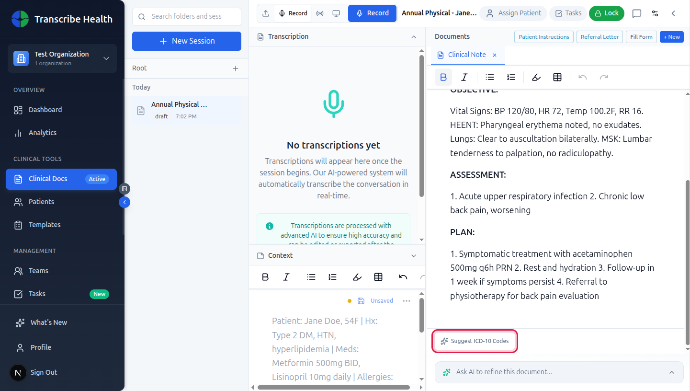Click the save icon next to Unsaved

(x=361, y=301)
